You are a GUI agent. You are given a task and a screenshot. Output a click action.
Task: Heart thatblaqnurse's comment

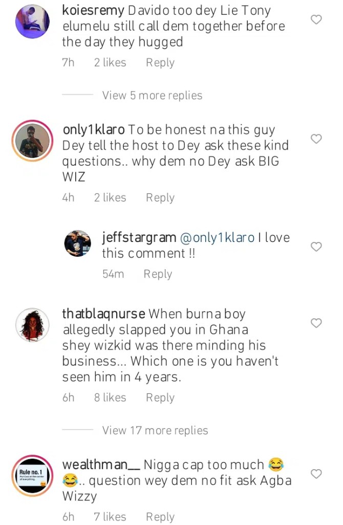[316, 323]
